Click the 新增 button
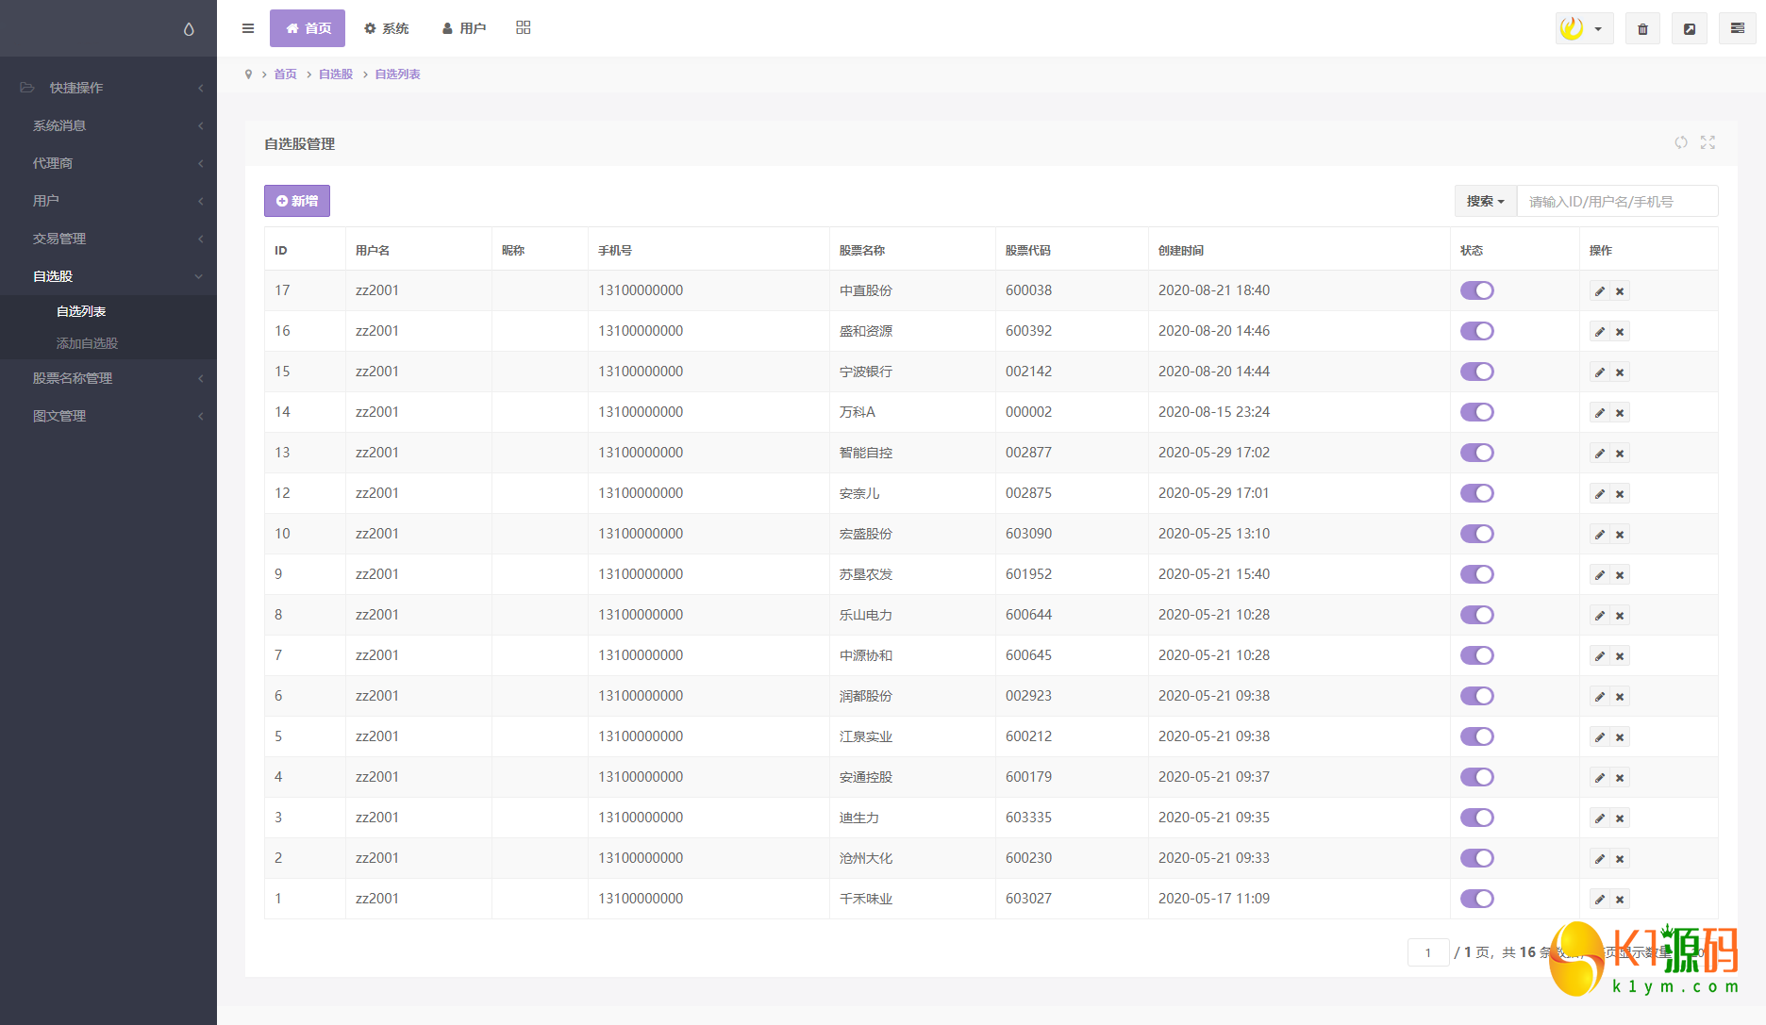Screen dimensions: 1766x1025 pyautogui.click(x=297, y=201)
